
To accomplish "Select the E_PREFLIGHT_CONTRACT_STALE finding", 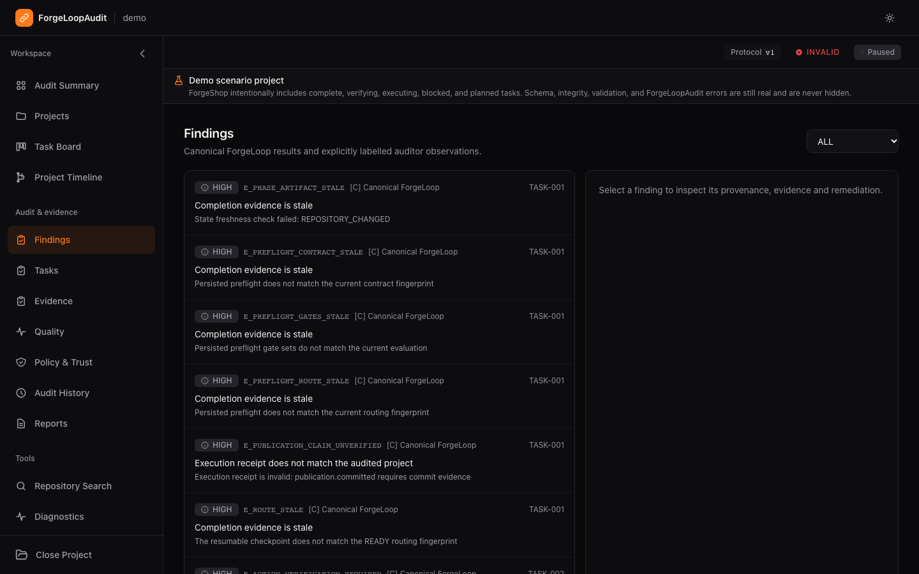I will point(379,267).
